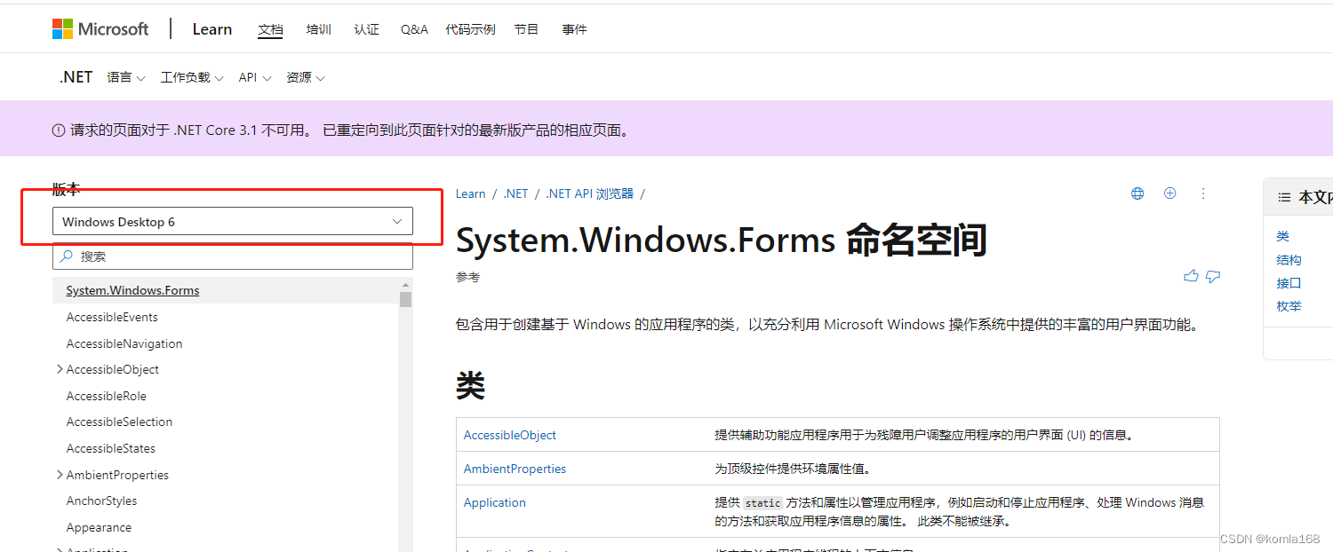Click the 搜索 search input field
The image size is (1333, 552).
coord(233,256)
